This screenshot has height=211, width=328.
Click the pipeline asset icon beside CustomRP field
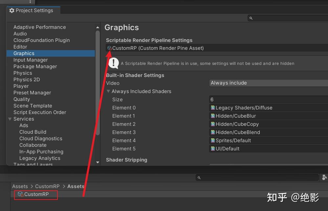[x=109, y=48]
